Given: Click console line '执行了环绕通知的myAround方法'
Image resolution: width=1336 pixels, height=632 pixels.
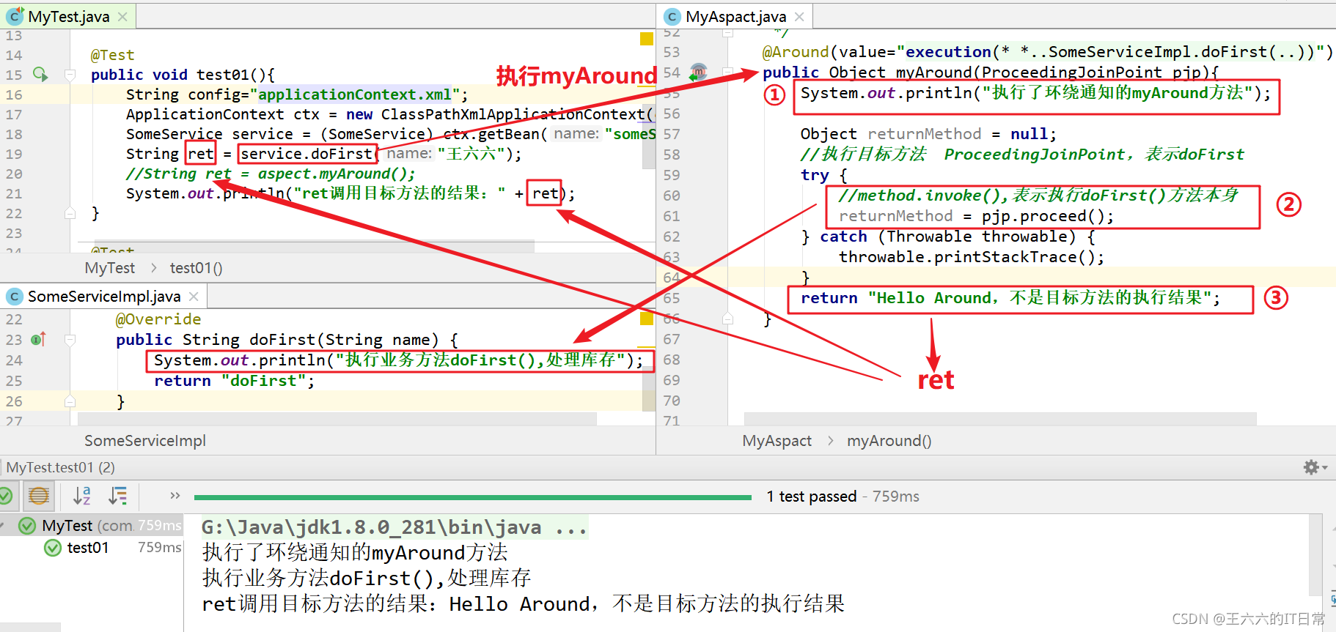Looking at the screenshot, I should [355, 552].
